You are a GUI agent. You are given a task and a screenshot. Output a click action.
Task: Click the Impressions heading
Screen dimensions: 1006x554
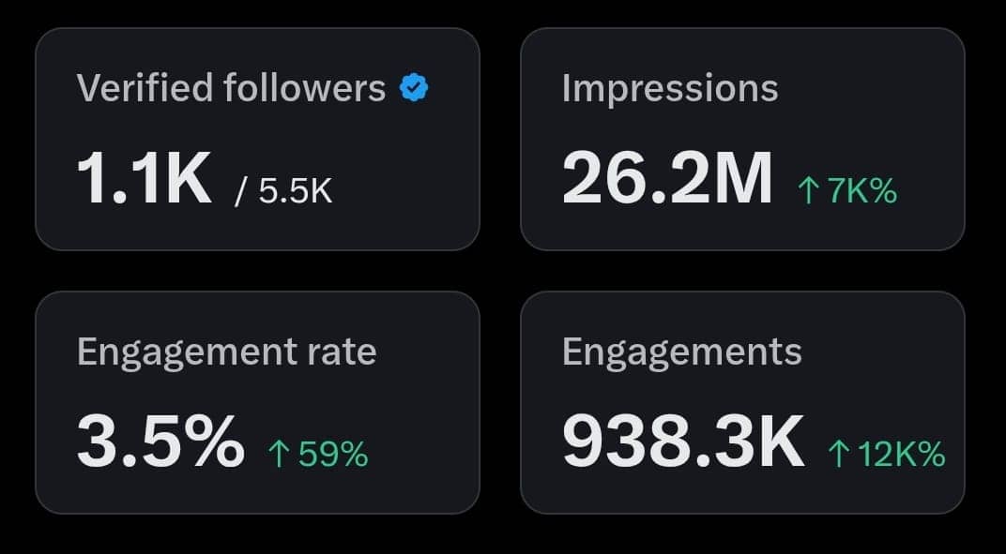tap(670, 88)
